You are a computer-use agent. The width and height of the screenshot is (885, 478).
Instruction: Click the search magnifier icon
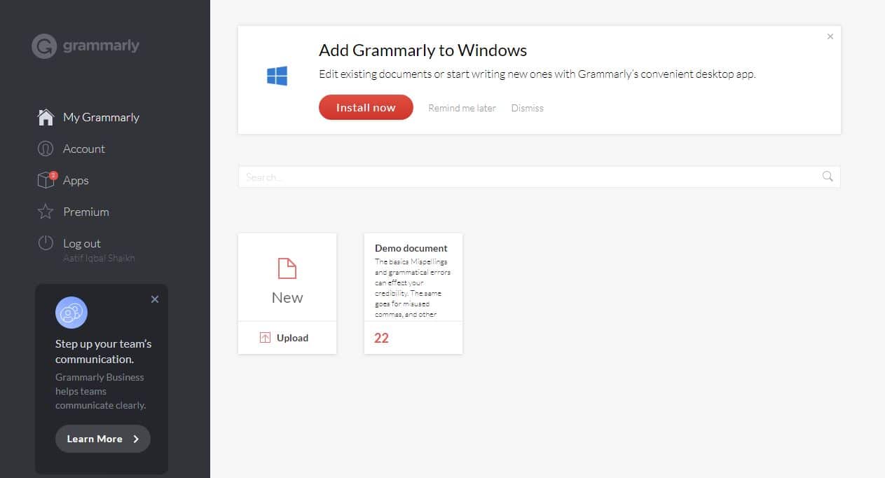tap(828, 177)
